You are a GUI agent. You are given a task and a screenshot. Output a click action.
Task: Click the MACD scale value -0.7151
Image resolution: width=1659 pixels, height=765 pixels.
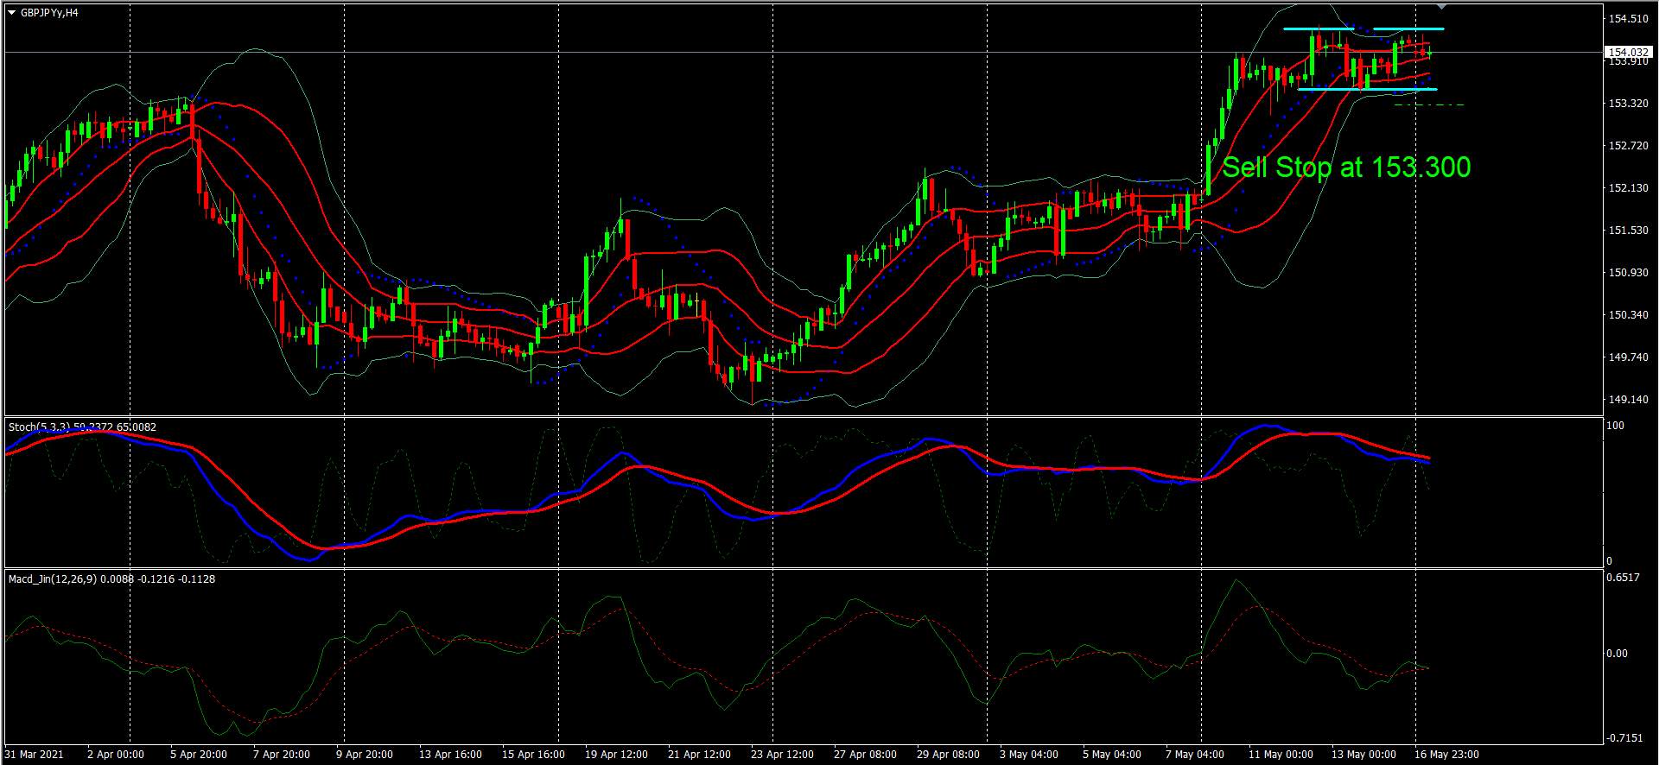pyautogui.click(x=1624, y=738)
